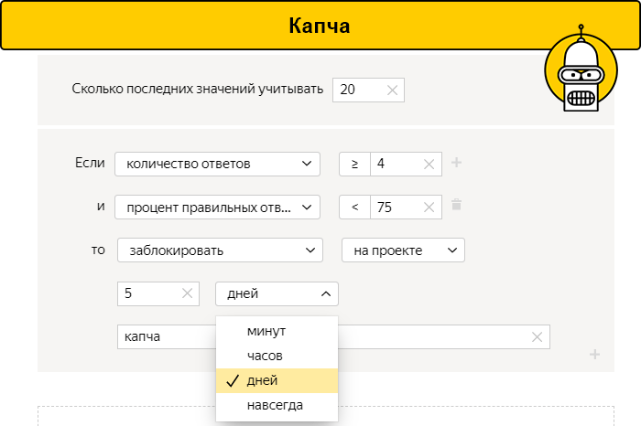The image size is (641, 426).
Task: Clear the value 75 in the second condition
Action: 429,208
